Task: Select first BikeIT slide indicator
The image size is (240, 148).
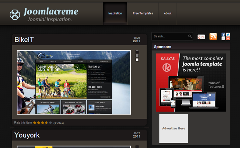Action: tap(137, 52)
